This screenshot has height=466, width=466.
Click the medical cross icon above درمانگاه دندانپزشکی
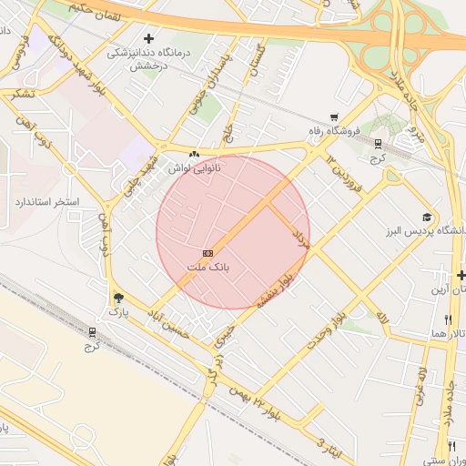tap(148, 38)
